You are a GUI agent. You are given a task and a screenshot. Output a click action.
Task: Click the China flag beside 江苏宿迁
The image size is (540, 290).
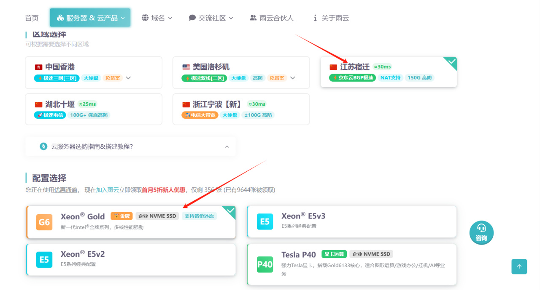(x=333, y=67)
